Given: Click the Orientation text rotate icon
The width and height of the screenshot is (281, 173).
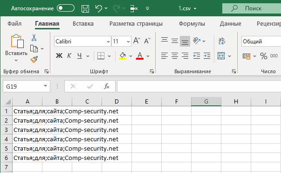Looking at the screenshot, I should (x=197, y=41).
